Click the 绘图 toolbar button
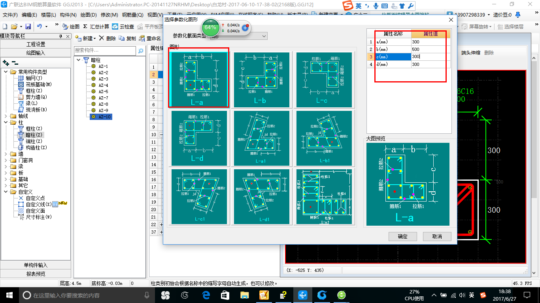 point(71,26)
